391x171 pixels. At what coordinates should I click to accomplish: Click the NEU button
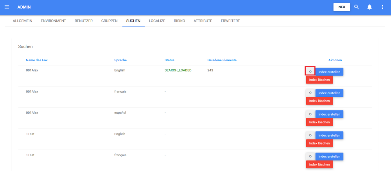342,7
